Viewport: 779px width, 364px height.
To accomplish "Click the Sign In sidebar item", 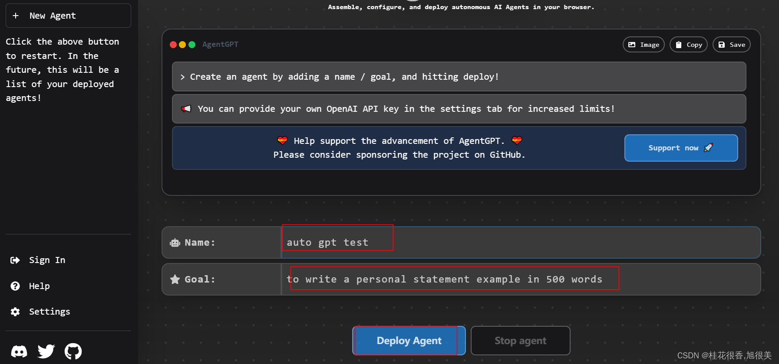I will pos(38,260).
